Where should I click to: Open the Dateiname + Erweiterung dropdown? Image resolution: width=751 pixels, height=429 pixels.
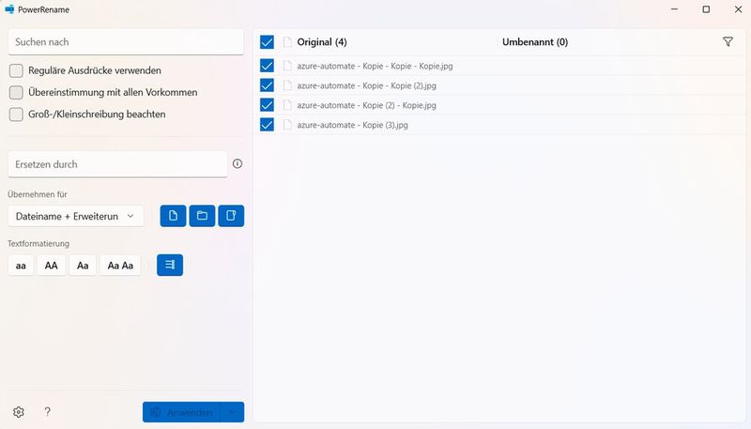pos(76,216)
